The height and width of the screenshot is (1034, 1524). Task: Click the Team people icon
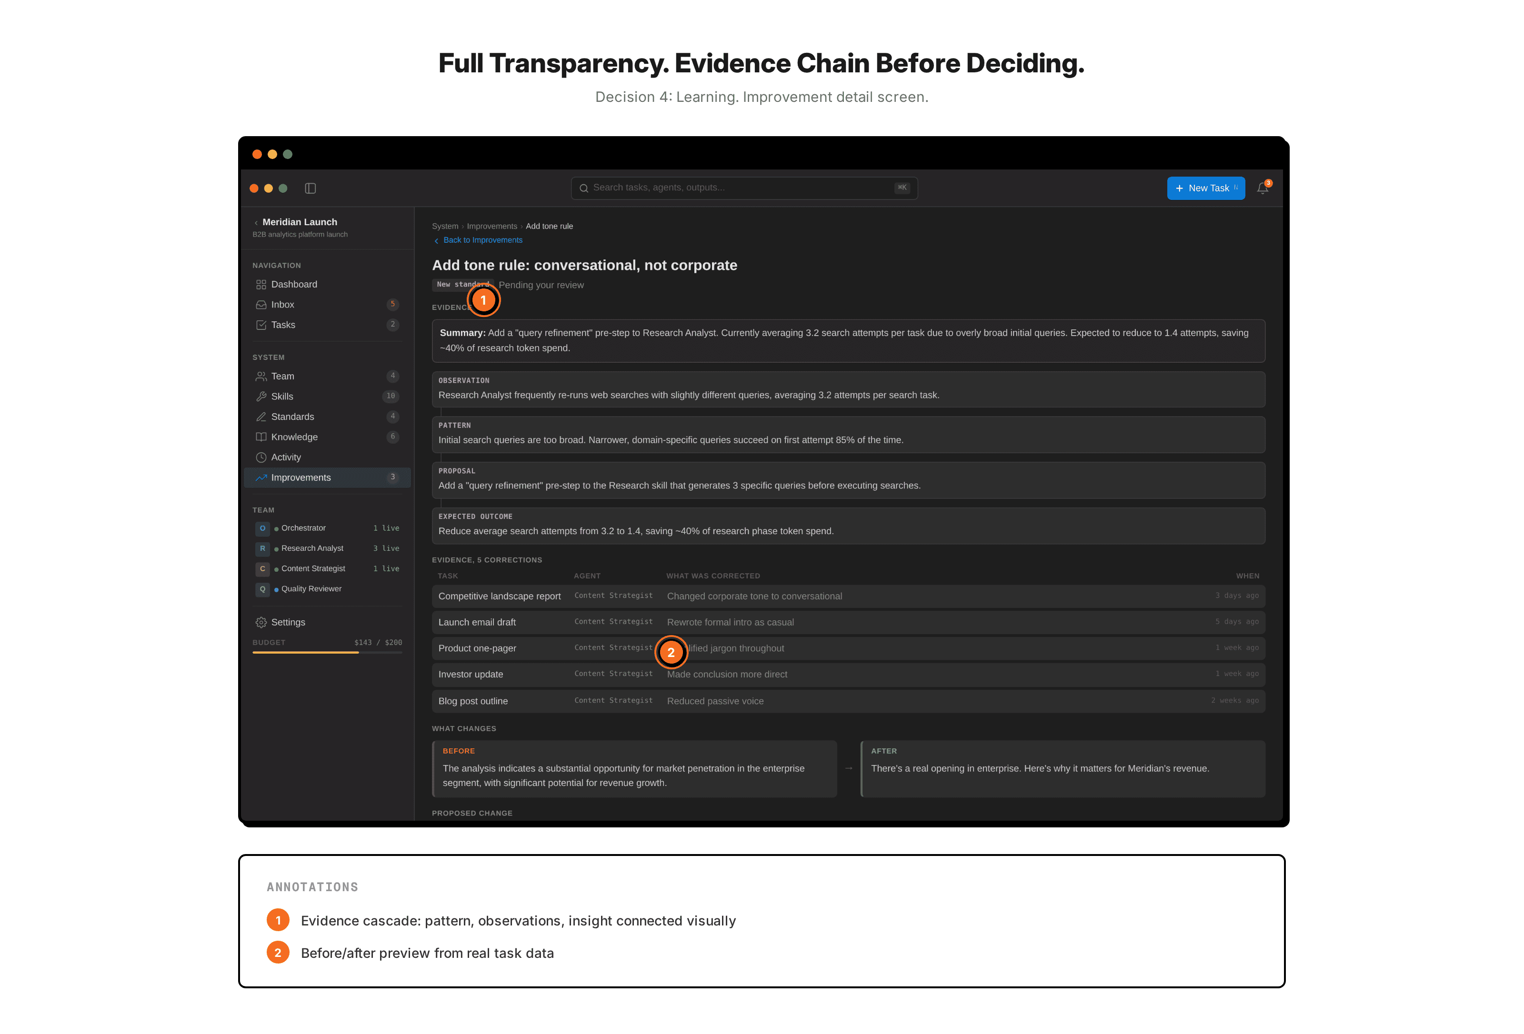(x=261, y=377)
